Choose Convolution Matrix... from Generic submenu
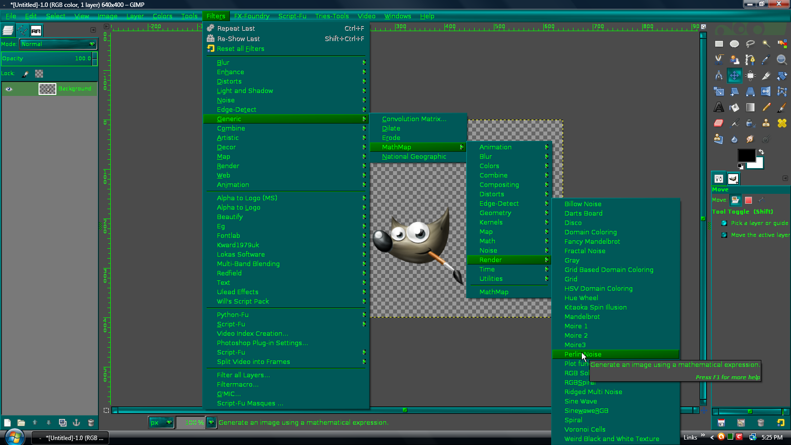Screen dimensions: 791x445 (418, 119)
